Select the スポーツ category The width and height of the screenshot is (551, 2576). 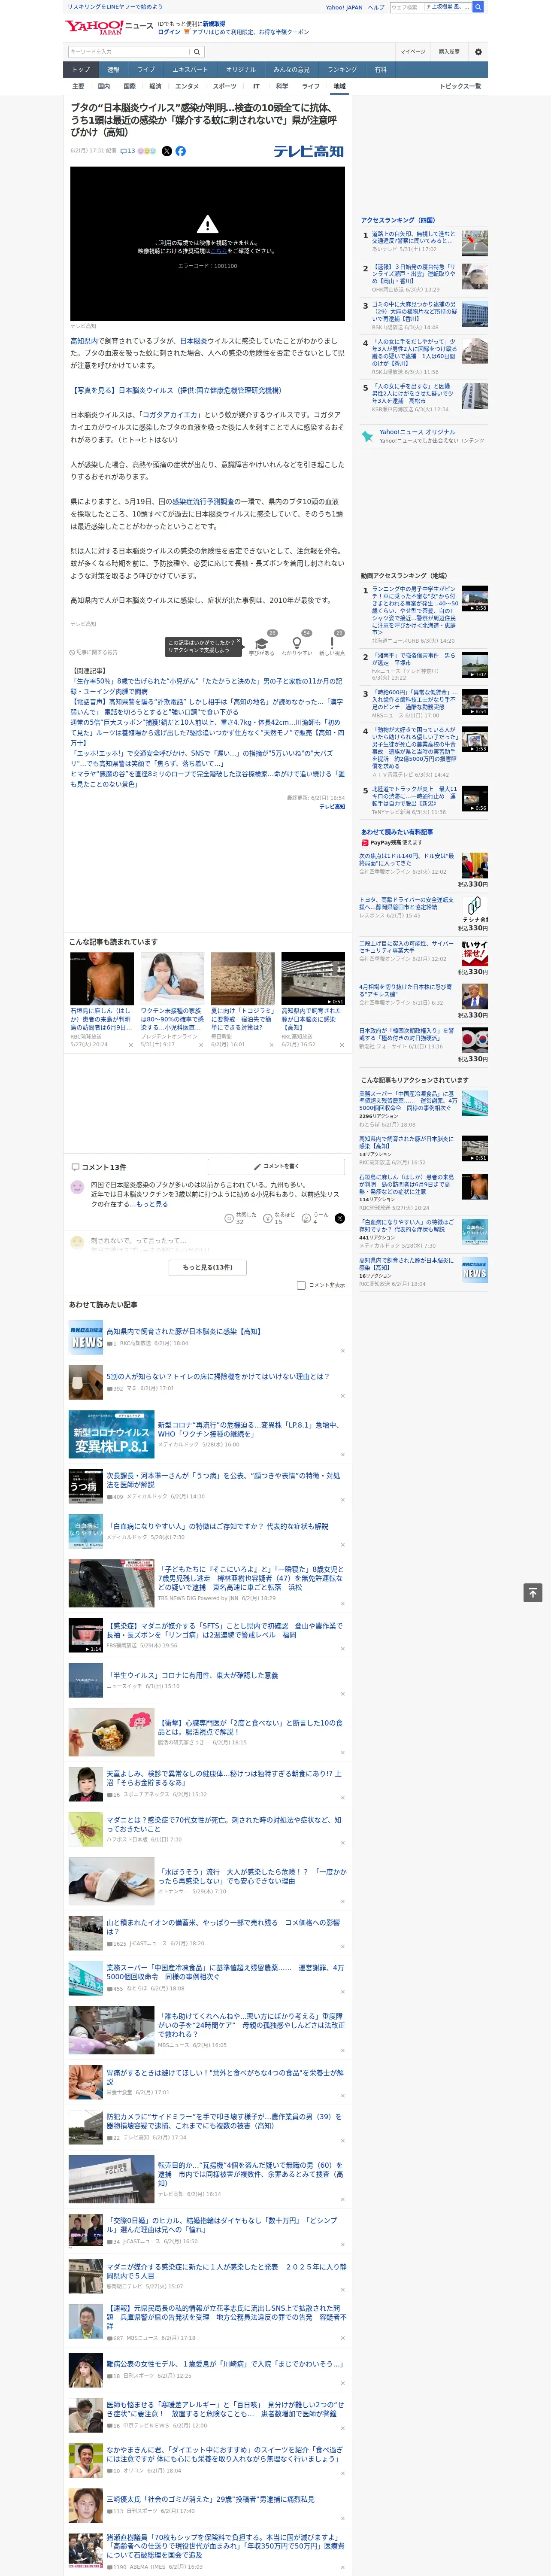225,86
